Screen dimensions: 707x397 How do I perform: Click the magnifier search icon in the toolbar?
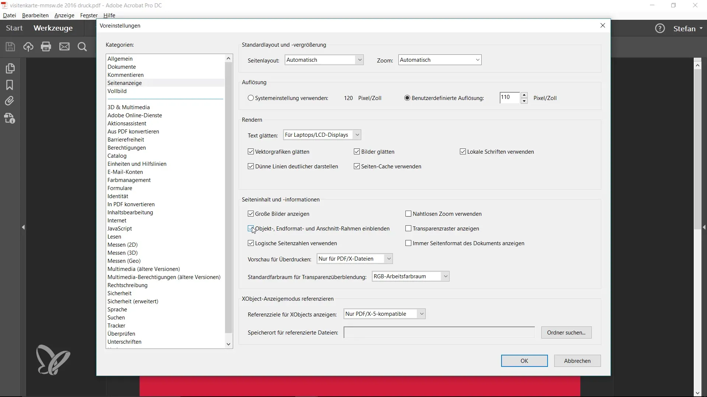pos(82,47)
